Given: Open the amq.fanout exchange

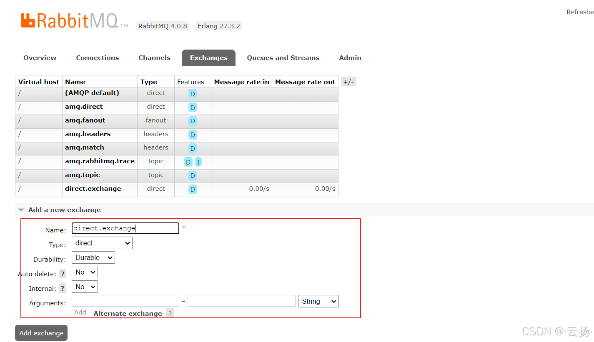Looking at the screenshot, I should point(85,120).
